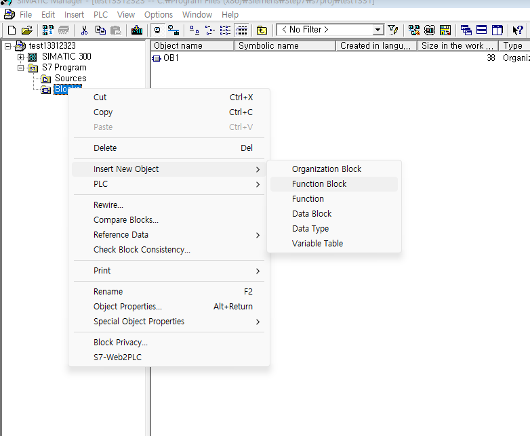Arrange windows vertically icon
Screen dimensions: 530x436
(x=497, y=30)
